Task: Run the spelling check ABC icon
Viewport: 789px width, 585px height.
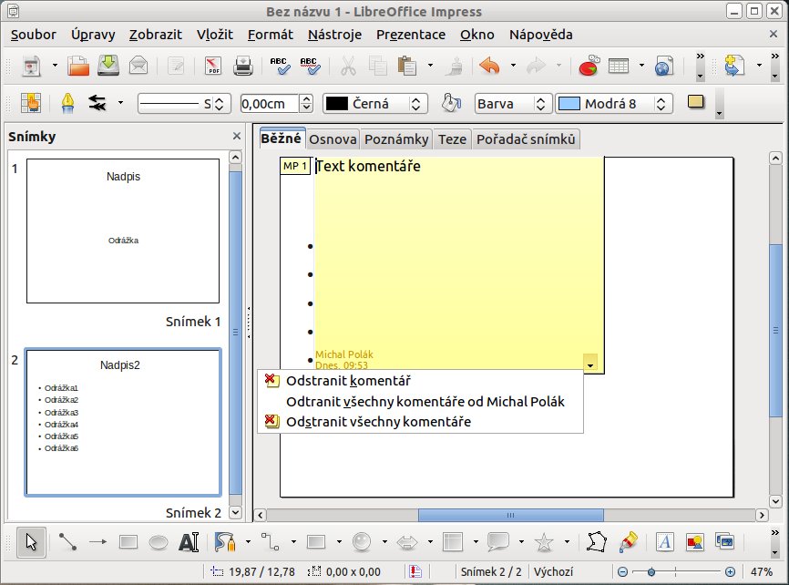Action: pos(280,66)
